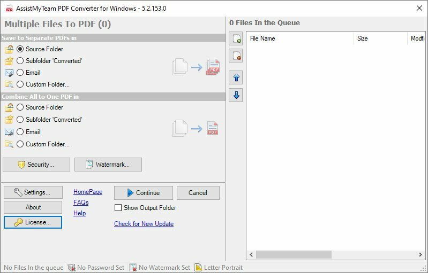
Task: Open the Security options button
Action: pyautogui.click(x=36, y=165)
